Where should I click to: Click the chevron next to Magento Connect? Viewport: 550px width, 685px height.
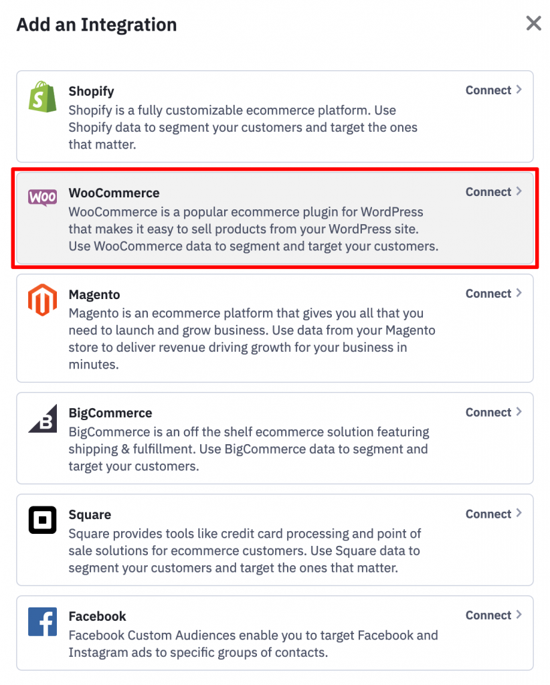(x=519, y=293)
